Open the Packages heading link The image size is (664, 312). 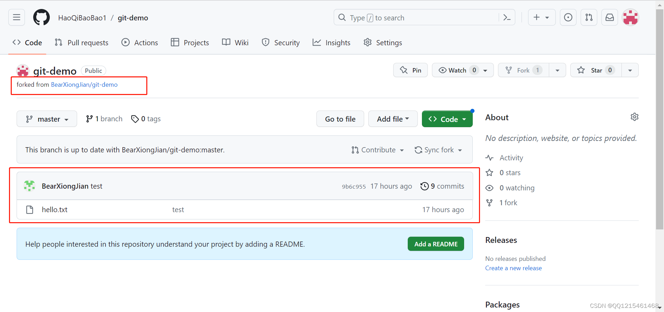[502, 305]
